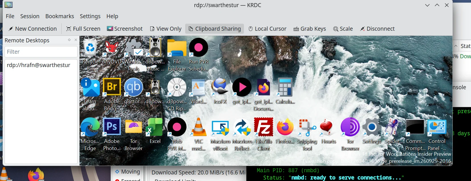471x181 pixels.
Task: Click the KRDC window icon in title bar
Action: (9, 5)
